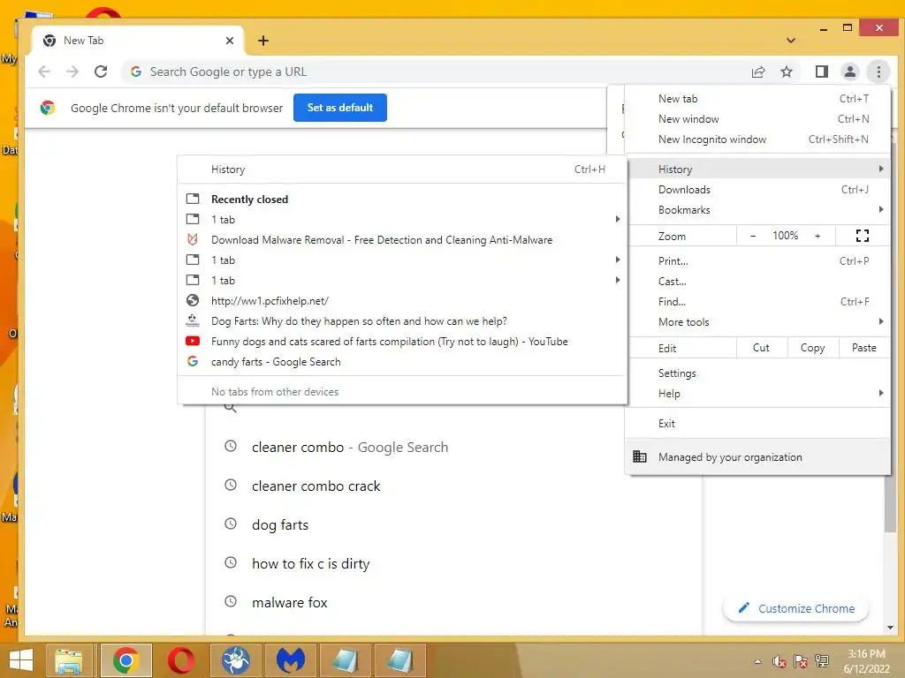Click the Paste button in Edit row

click(x=864, y=348)
